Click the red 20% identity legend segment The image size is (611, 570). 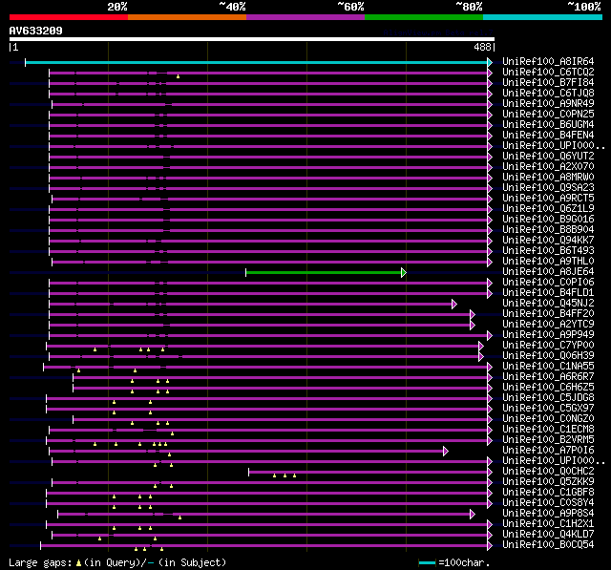pos(69,17)
